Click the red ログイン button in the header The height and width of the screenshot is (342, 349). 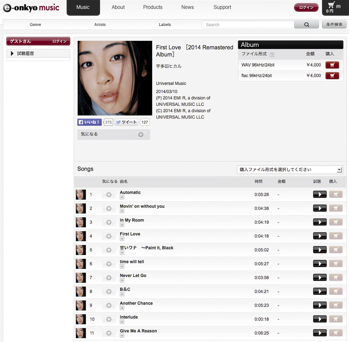(x=306, y=7)
